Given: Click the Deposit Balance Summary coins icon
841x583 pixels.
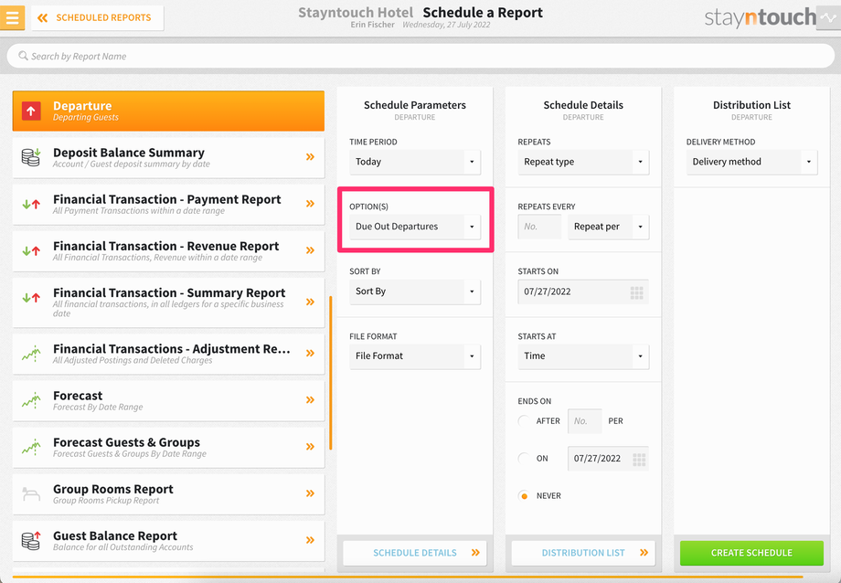Looking at the screenshot, I should 31,157.
